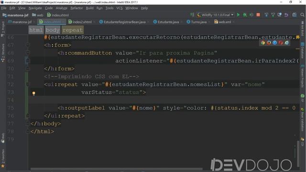Open the Tools menu
306x172 pixels.
pos(109,8)
